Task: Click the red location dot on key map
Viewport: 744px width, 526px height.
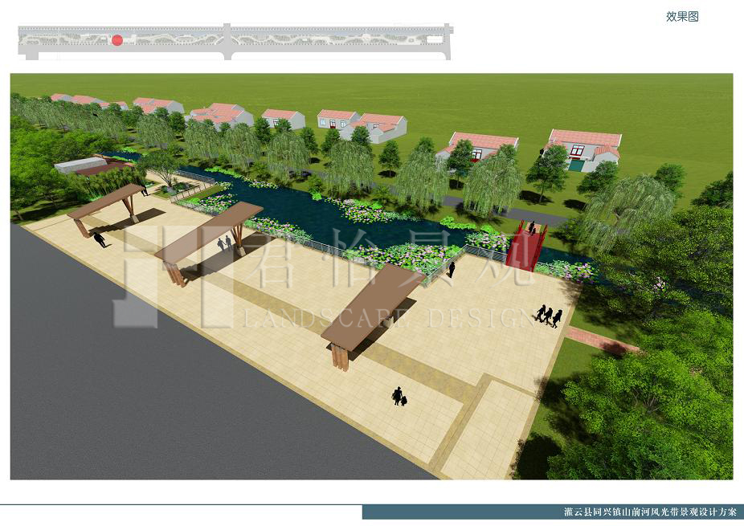Action: 117,40
